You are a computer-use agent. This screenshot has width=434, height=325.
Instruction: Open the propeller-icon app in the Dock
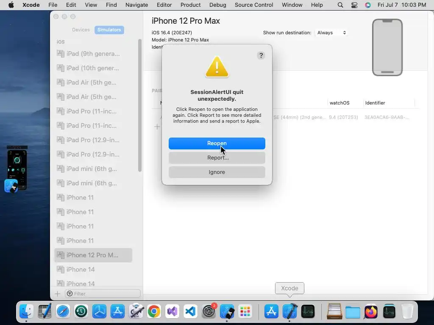[99, 311]
